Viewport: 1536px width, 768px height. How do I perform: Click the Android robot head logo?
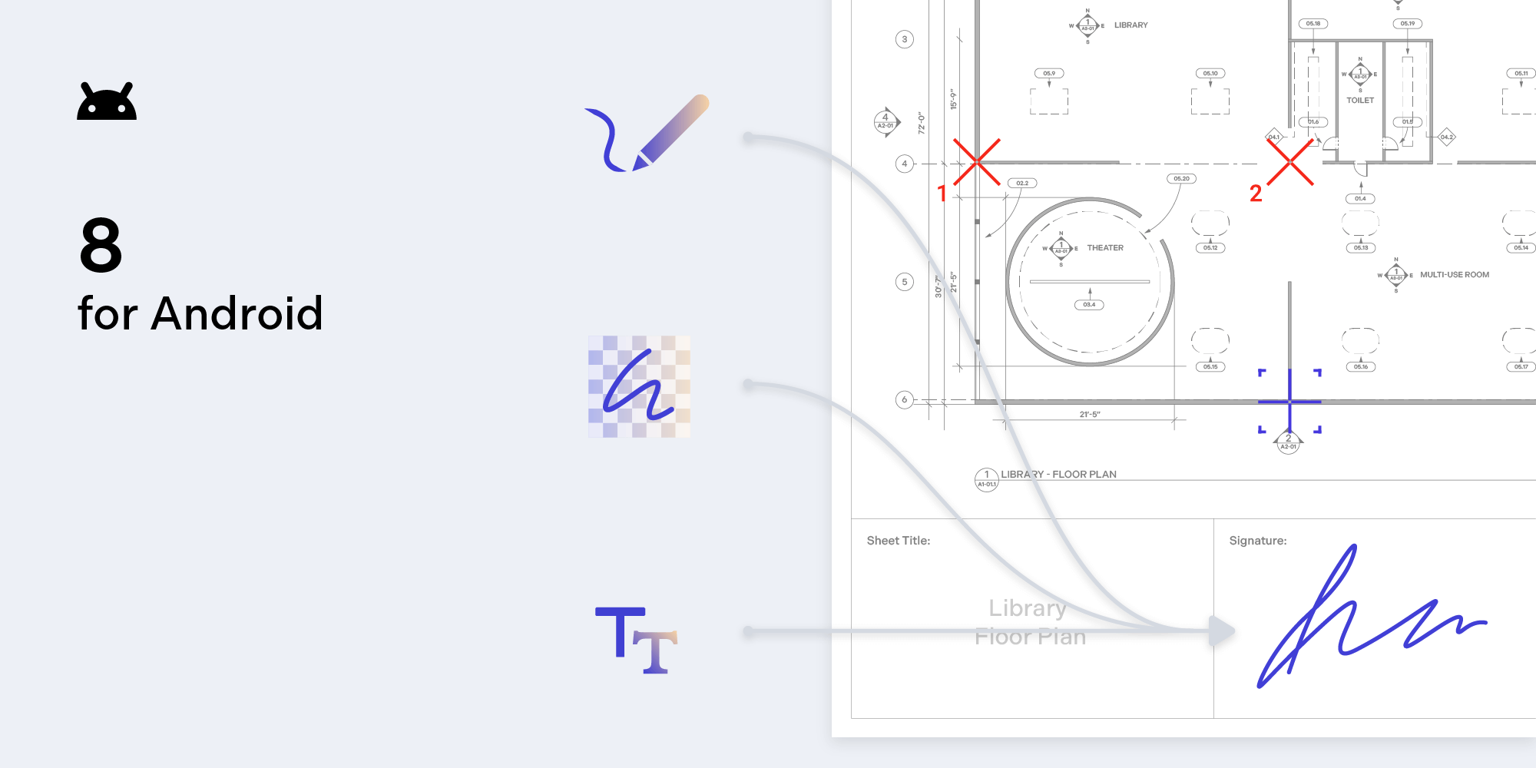(107, 101)
